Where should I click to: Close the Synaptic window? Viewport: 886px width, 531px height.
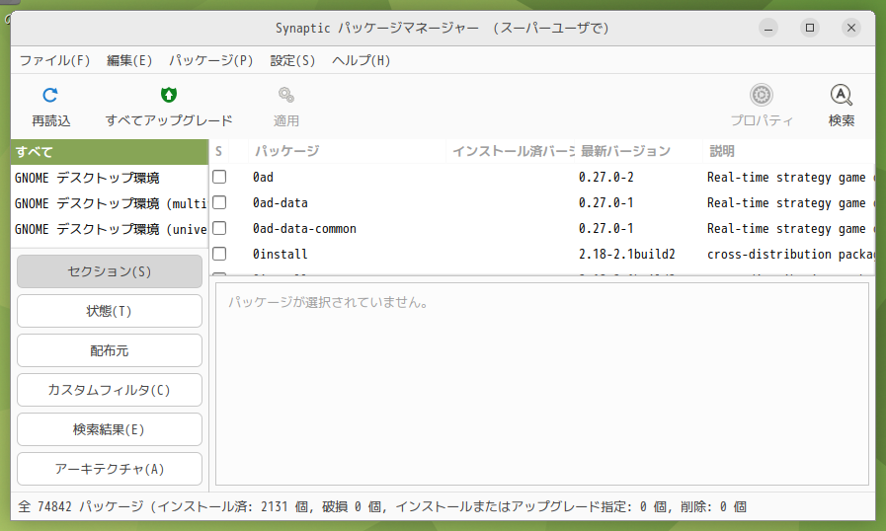click(x=851, y=28)
